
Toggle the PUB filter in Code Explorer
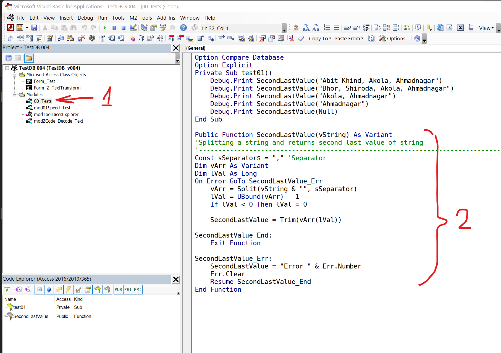point(118,289)
